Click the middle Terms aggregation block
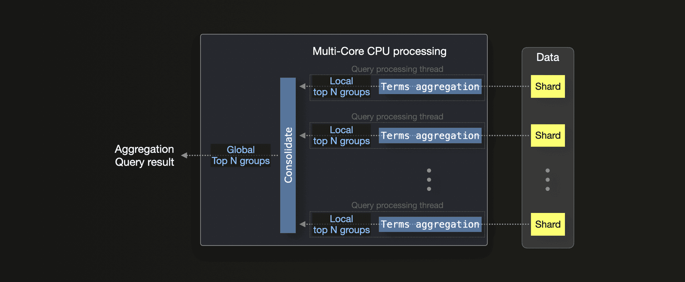 430,135
